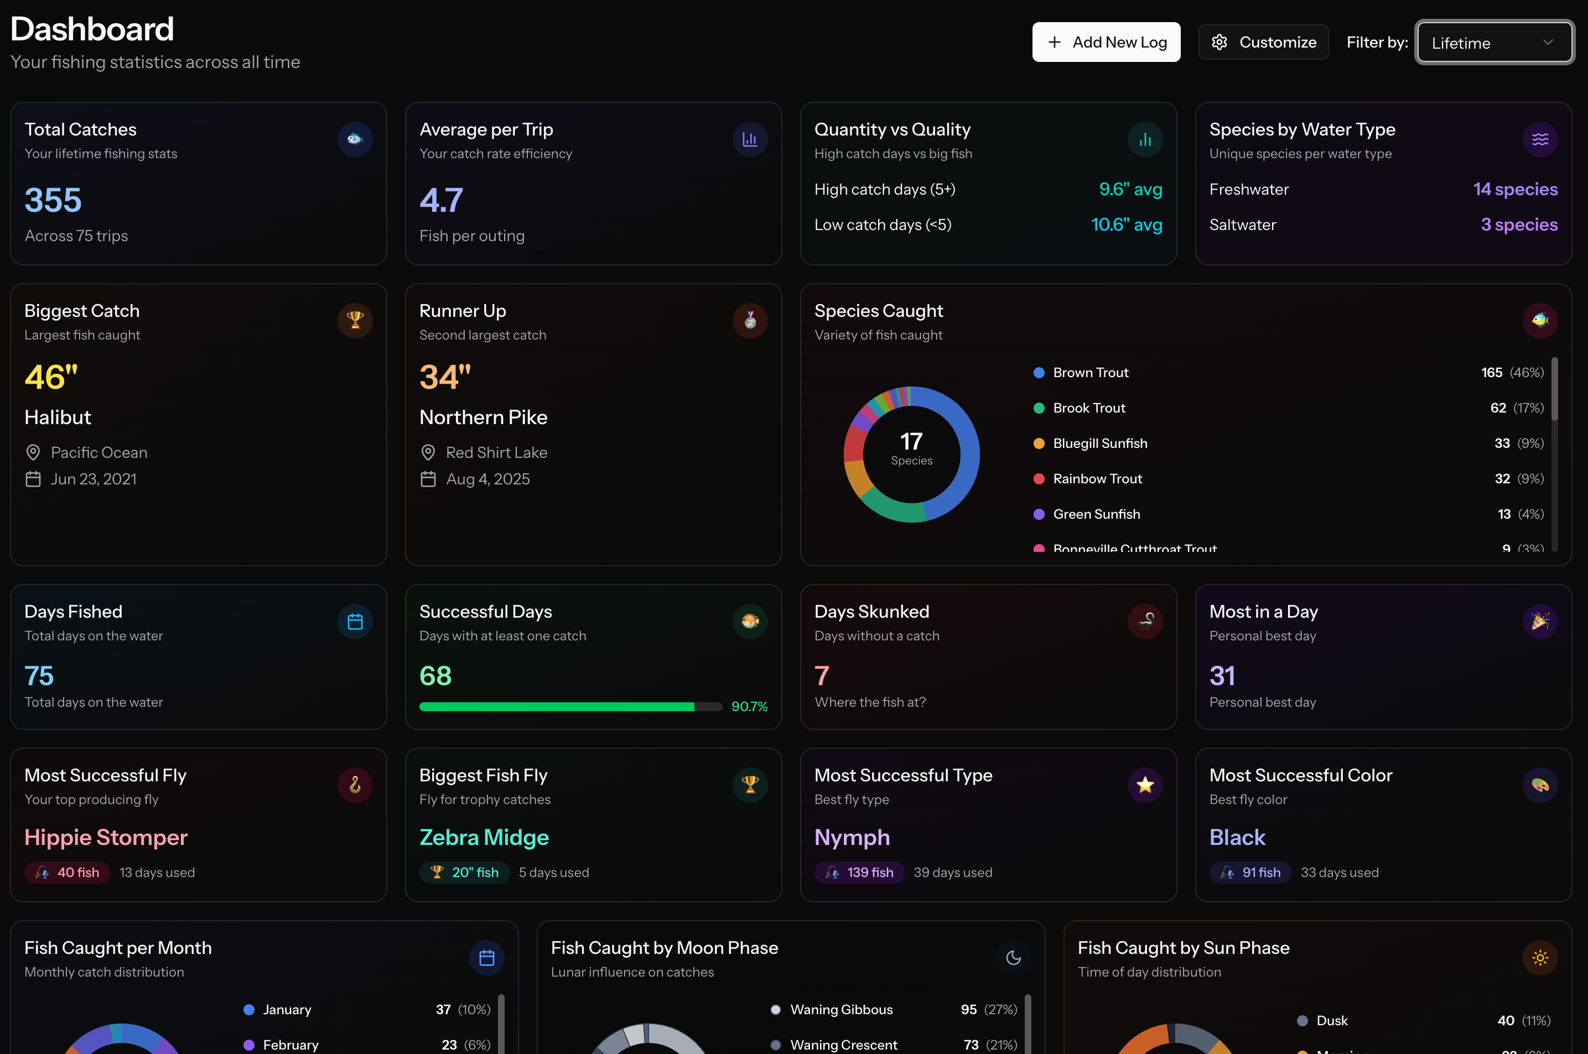Click the Add New Log button
The height and width of the screenshot is (1054, 1588).
1106,41
